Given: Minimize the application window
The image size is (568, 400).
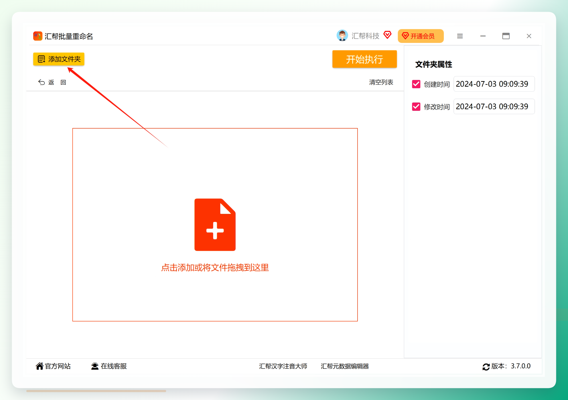Looking at the screenshot, I should (x=483, y=36).
